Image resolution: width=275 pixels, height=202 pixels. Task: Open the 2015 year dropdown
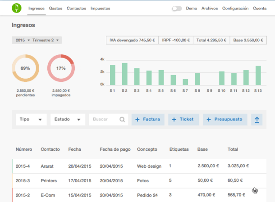[x=22, y=40]
